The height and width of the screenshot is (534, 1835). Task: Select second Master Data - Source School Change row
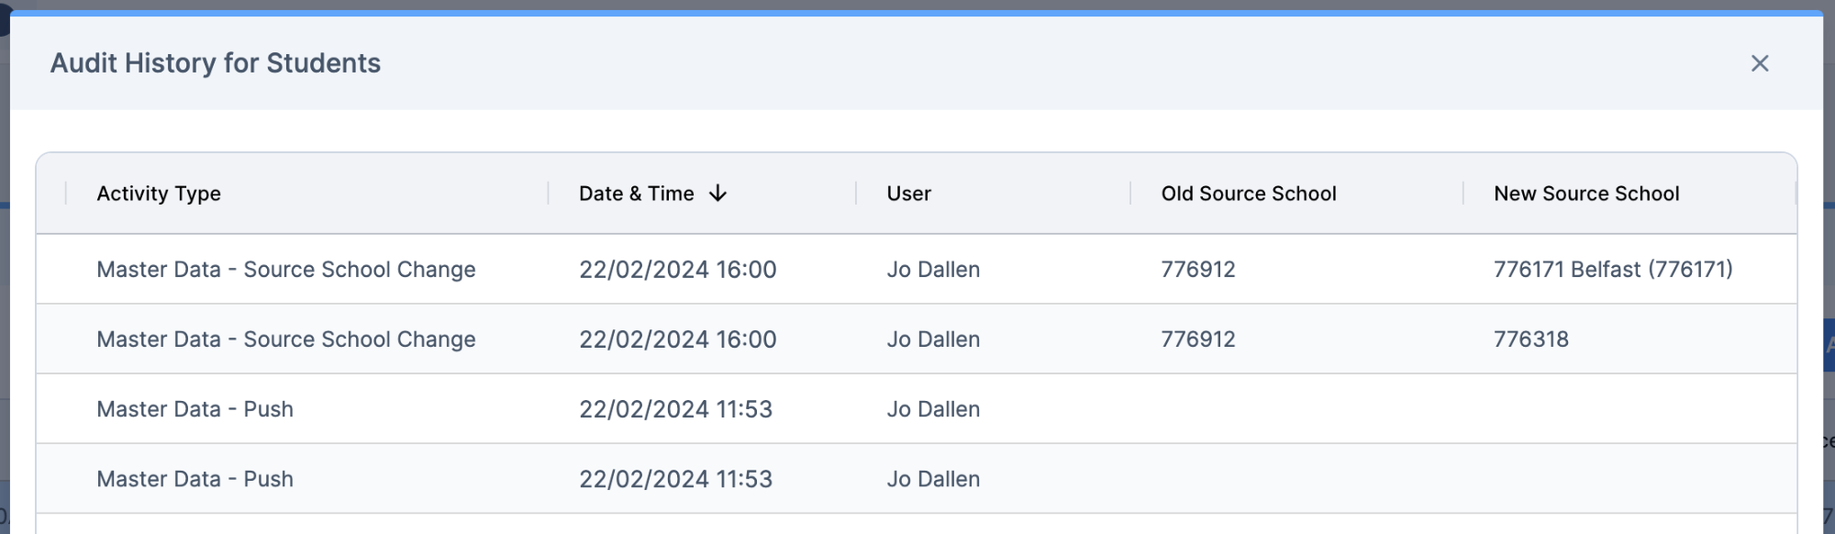click(x=916, y=339)
